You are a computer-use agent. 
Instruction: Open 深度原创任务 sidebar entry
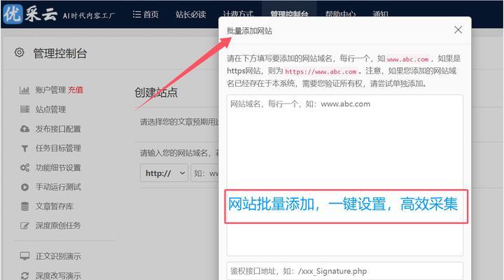[x=58, y=225]
